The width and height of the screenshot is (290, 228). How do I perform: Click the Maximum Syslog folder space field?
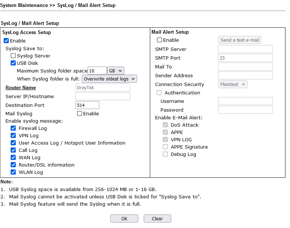click(x=97, y=71)
